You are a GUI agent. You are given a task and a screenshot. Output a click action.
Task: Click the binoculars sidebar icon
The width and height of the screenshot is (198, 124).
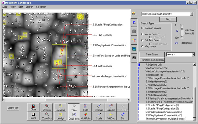(134, 58)
